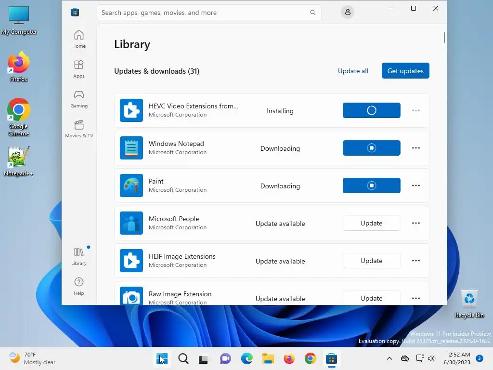Open more options for Microsoft People

(415, 223)
